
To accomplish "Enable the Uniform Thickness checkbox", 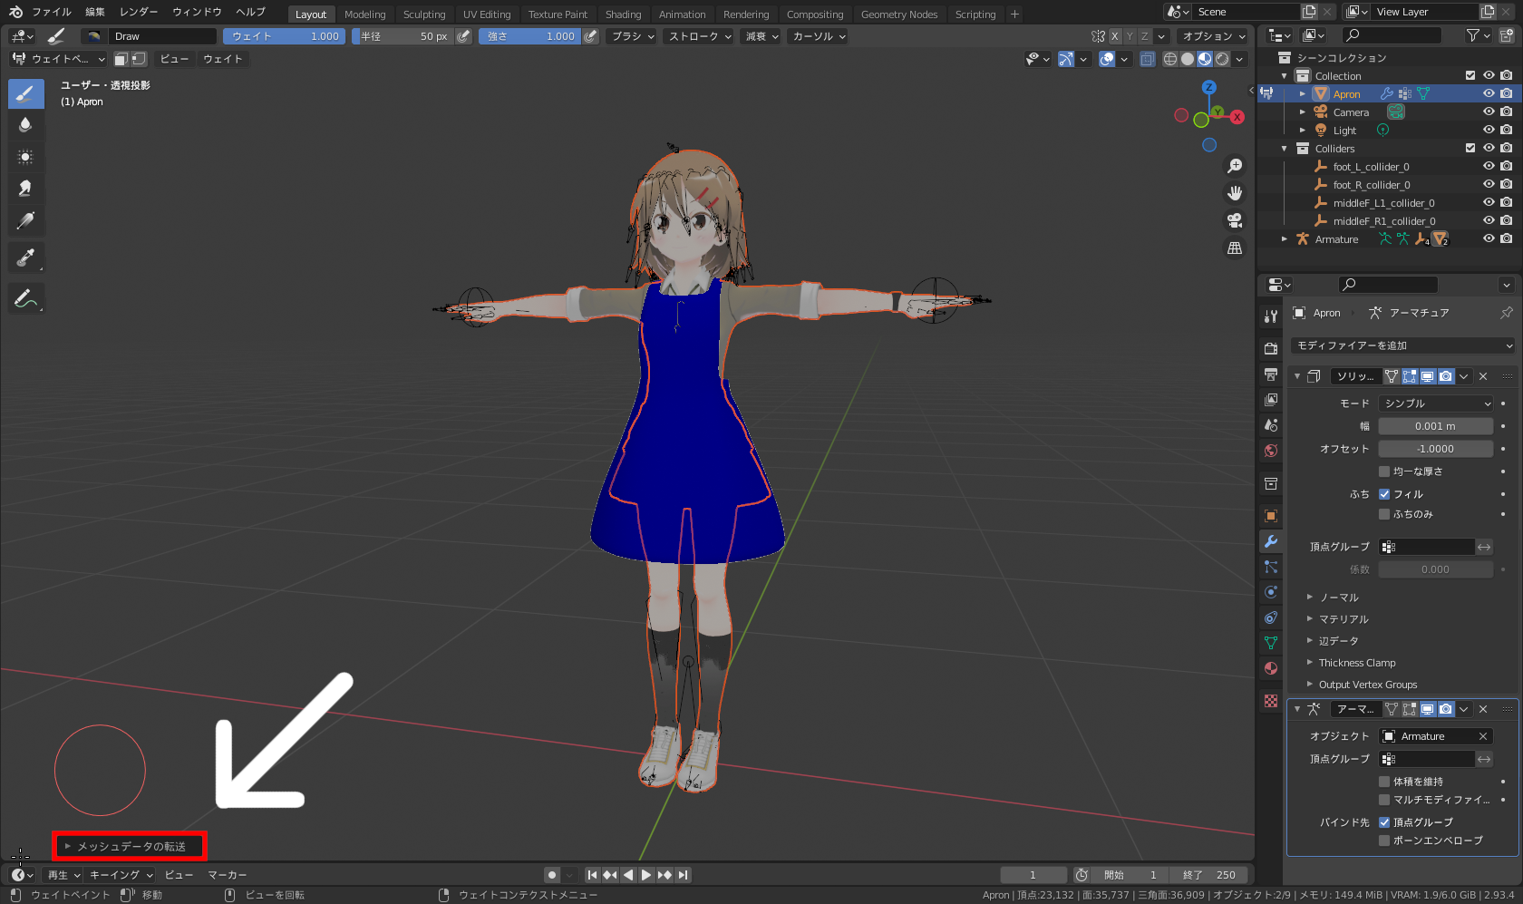I will (1384, 471).
